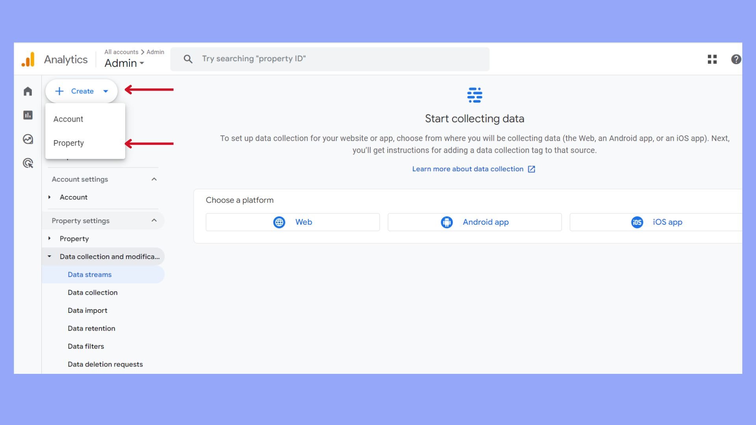Click the Analytics logo
The image size is (756, 425).
(x=28, y=59)
